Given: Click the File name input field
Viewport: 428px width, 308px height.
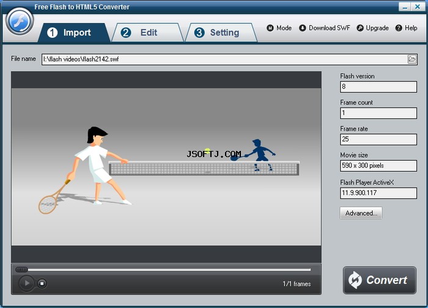Looking at the screenshot, I should 224,59.
